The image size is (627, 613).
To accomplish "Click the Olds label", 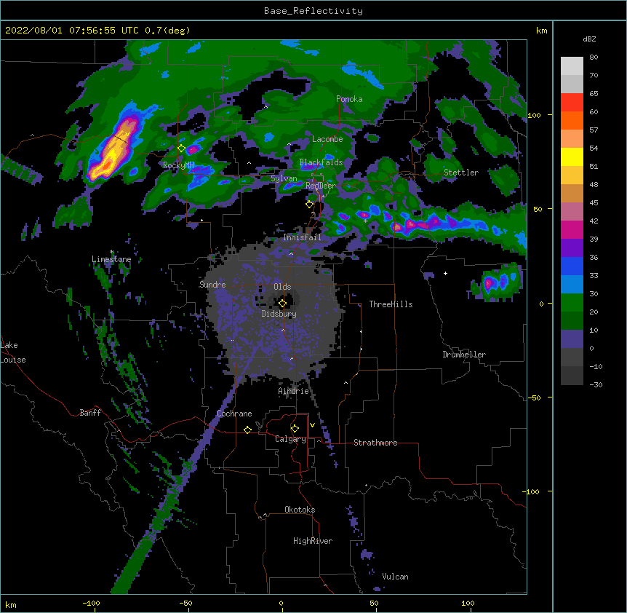I will 282,287.
